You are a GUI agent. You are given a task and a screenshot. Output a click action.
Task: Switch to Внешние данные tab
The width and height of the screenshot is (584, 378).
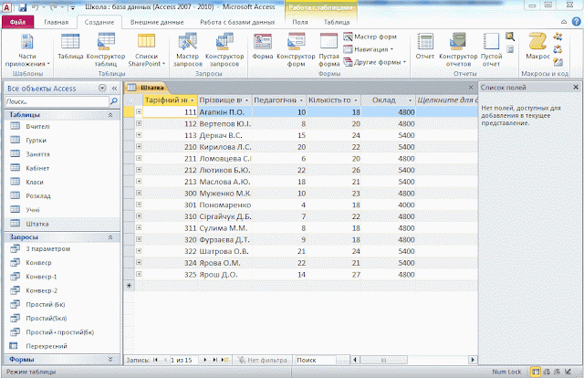point(157,22)
